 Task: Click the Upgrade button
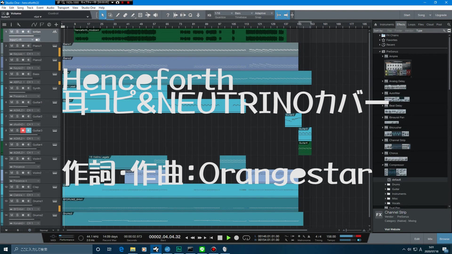[441, 15]
